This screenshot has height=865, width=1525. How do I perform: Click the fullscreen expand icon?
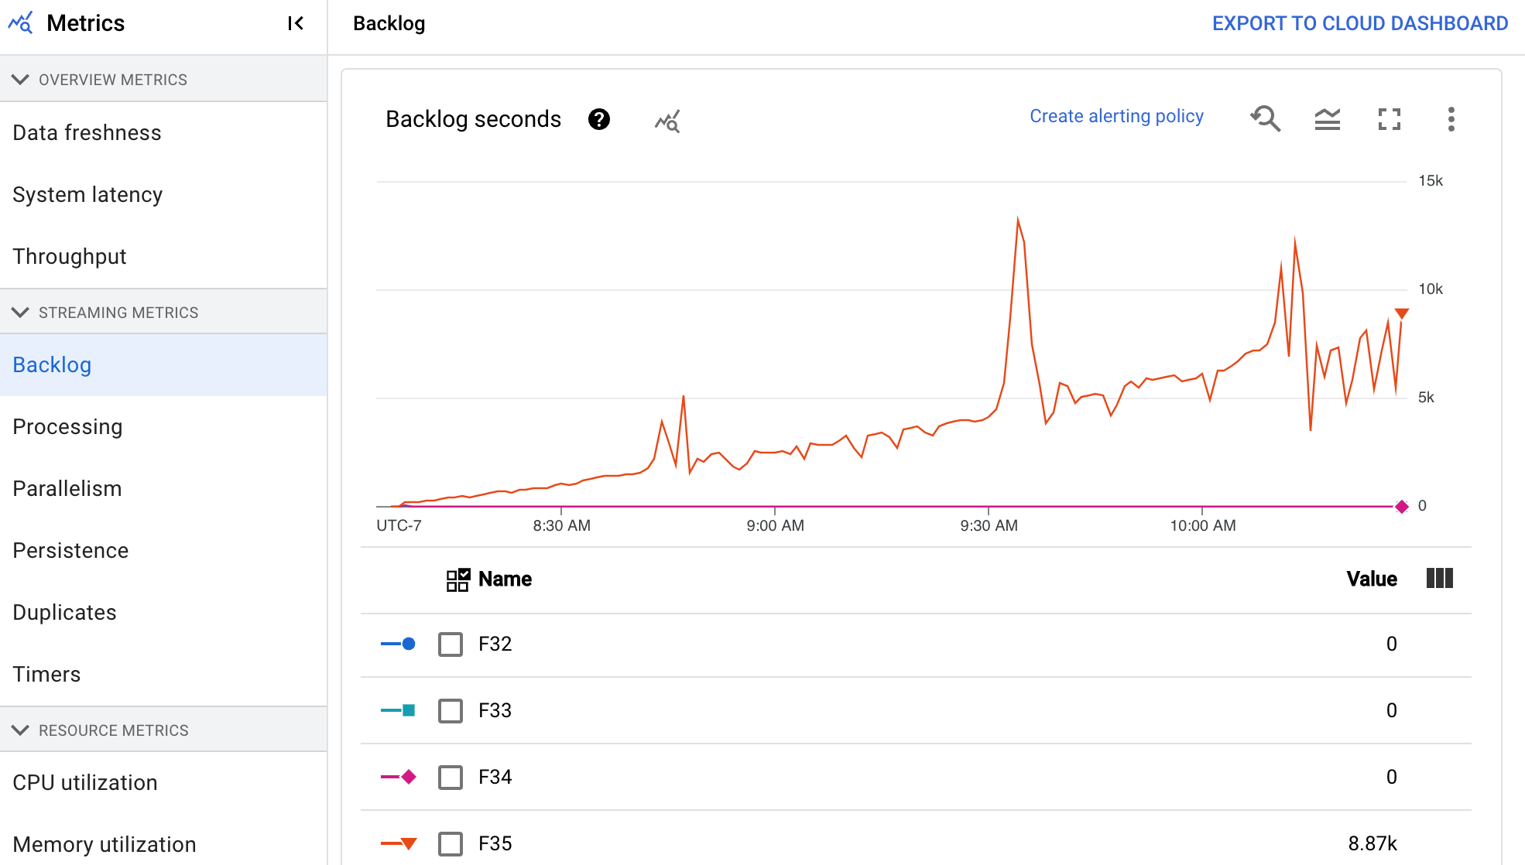(1388, 118)
